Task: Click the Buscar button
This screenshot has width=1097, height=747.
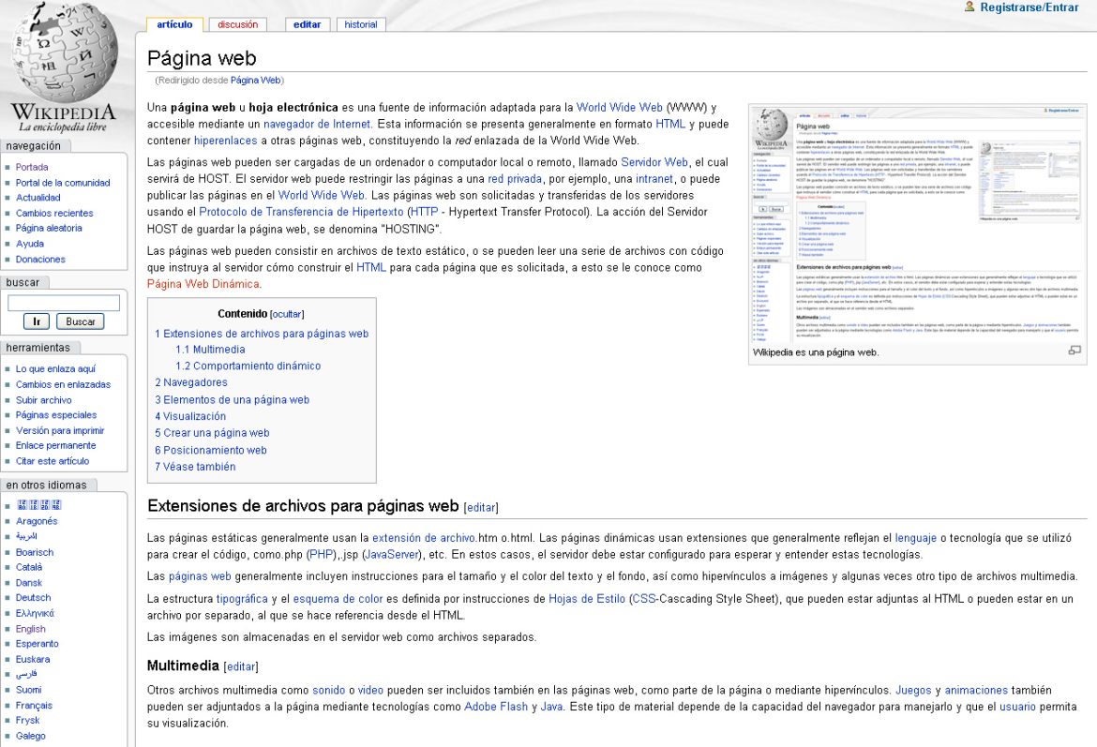Action: click(x=81, y=321)
